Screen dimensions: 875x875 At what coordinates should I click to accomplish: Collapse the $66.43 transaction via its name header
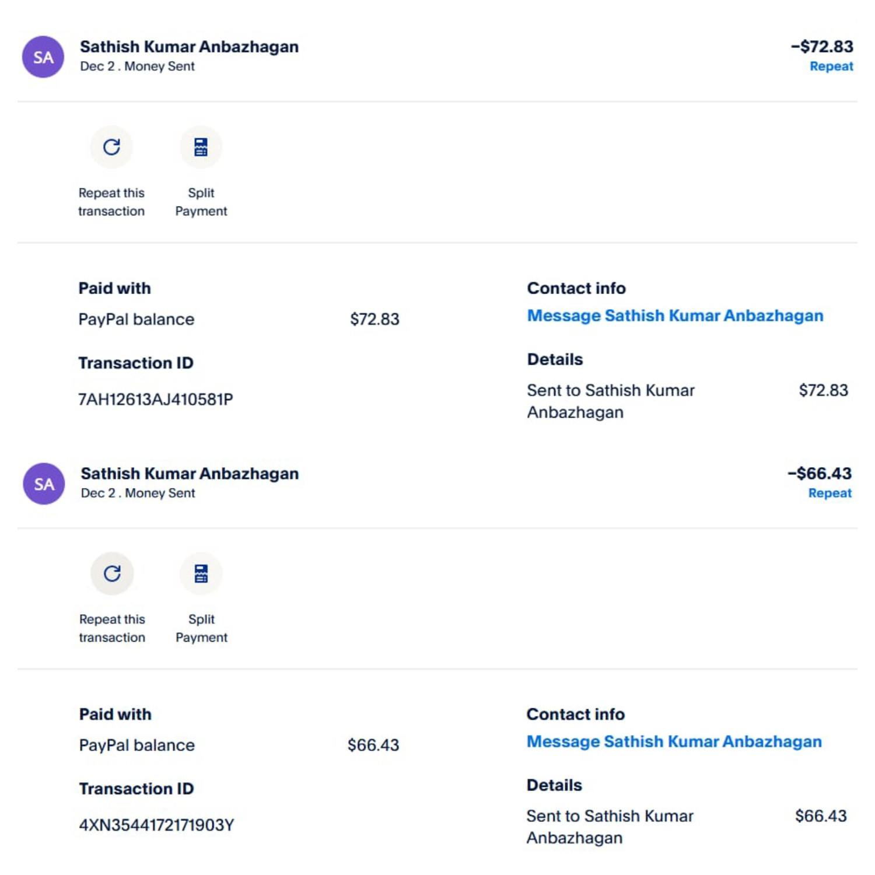(190, 474)
